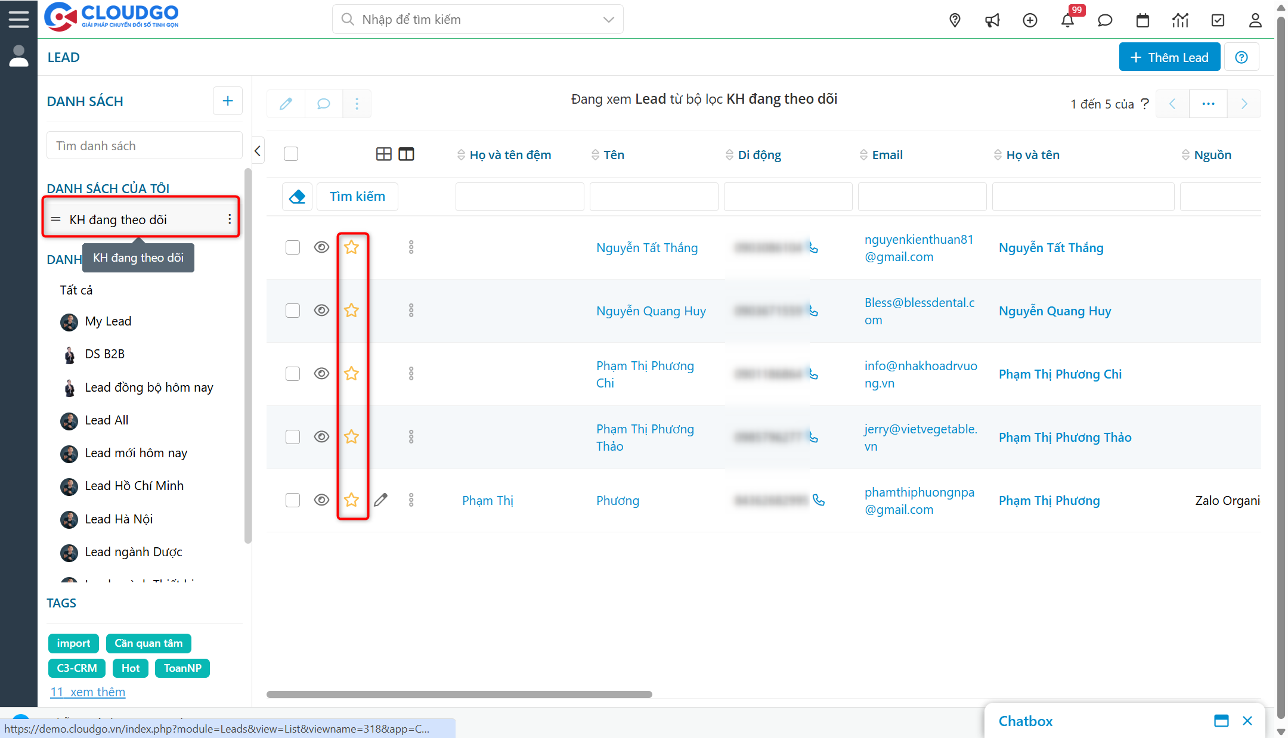Click the Thêm Lead button
The image size is (1288, 738).
click(x=1169, y=57)
